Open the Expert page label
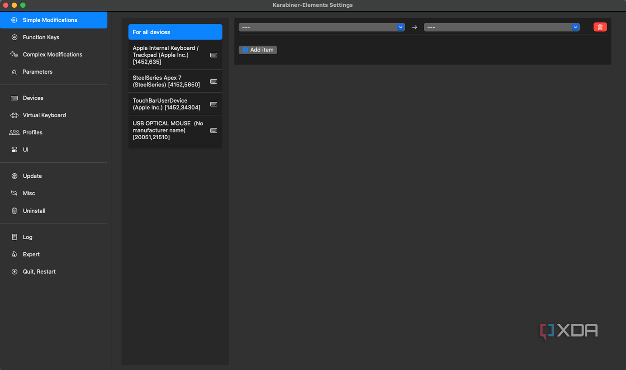 [x=31, y=254]
